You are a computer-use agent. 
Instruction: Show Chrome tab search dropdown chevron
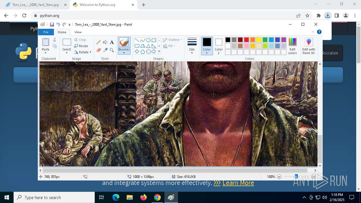coord(316,4)
